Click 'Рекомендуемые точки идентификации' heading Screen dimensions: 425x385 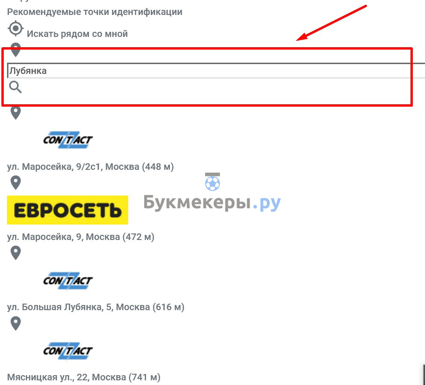click(x=95, y=12)
